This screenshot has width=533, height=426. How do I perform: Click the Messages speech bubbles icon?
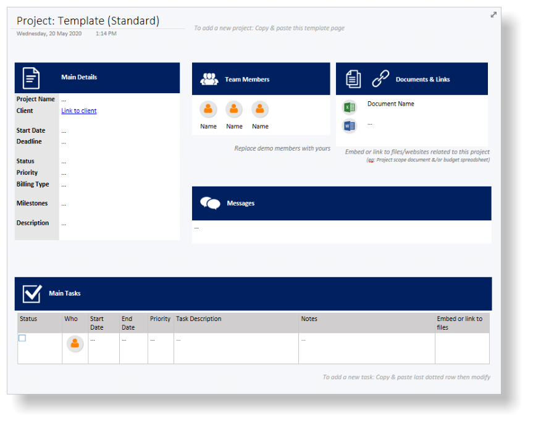click(x=210, y=203)
